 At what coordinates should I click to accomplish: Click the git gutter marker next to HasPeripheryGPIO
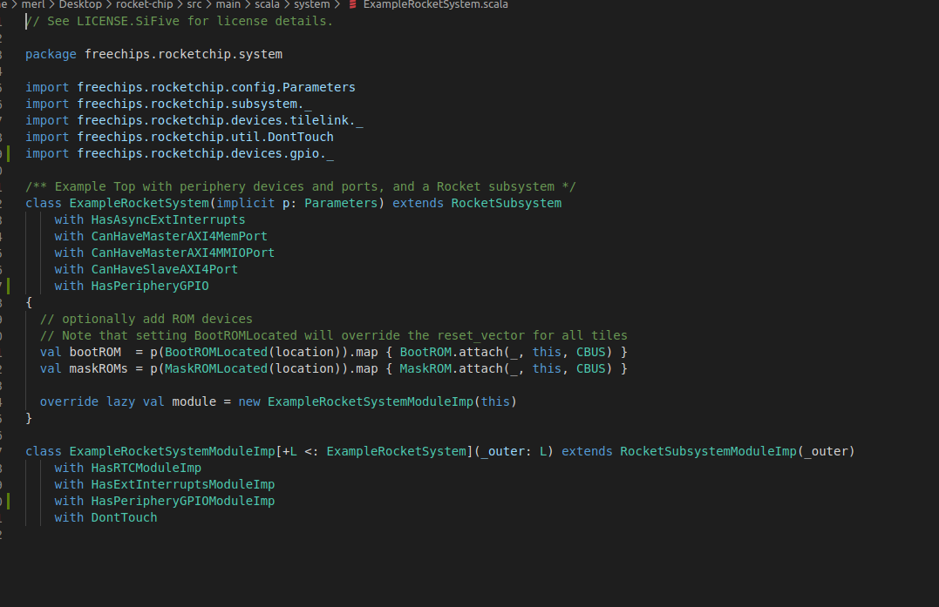pos(7,286)
